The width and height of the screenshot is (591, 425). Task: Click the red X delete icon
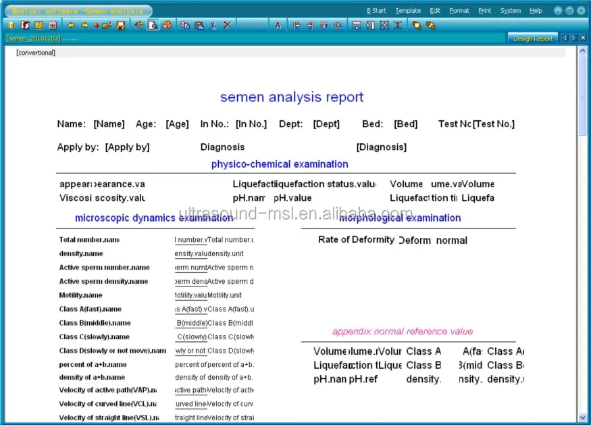tap(227, 25)
